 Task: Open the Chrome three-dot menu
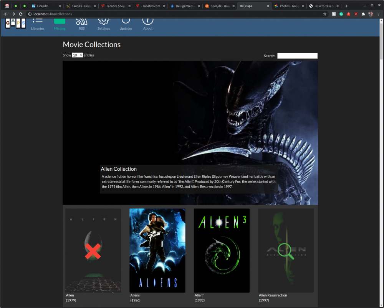(x=378, y=14)
